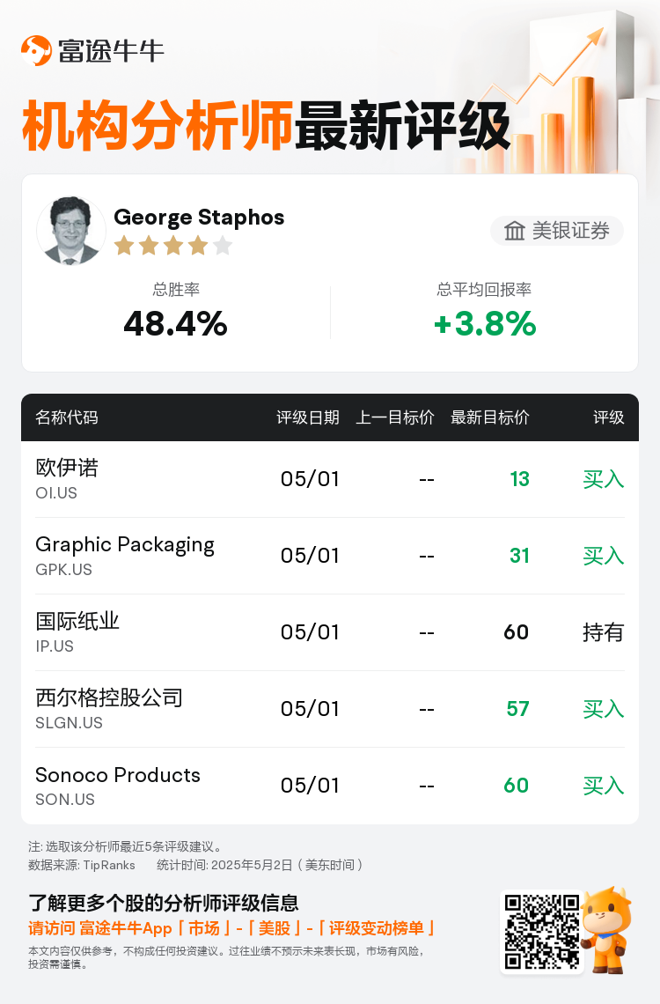Open 西尔格控股公司 SLGN.US row

(330, 709)
